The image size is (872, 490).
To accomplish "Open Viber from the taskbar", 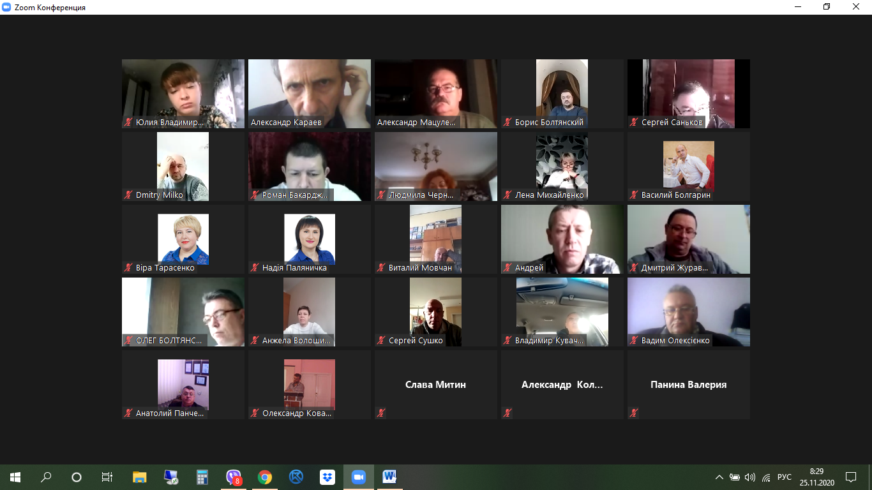I will (234, 477).
